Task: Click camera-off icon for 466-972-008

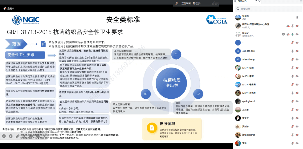Action: [297, 51]
